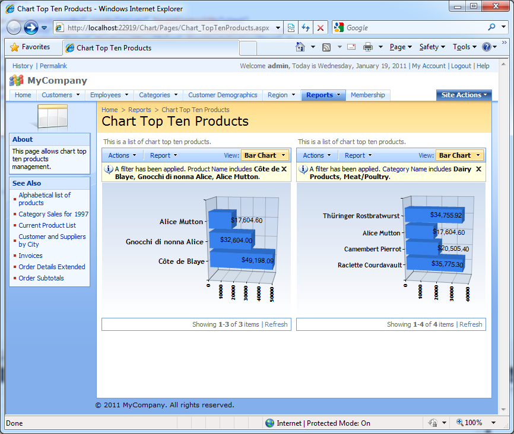Image resolution: width=514 pixels, height=434 pixels.
Task: Click the Read Mail icon
Action: (351, 47)
